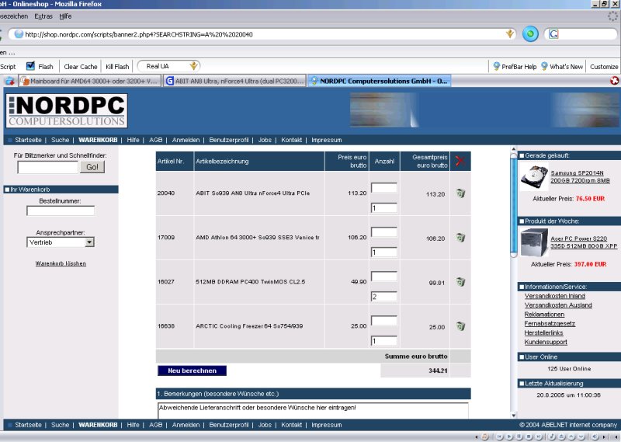Click the PrefBar Help bulb icon

(496, 66)
